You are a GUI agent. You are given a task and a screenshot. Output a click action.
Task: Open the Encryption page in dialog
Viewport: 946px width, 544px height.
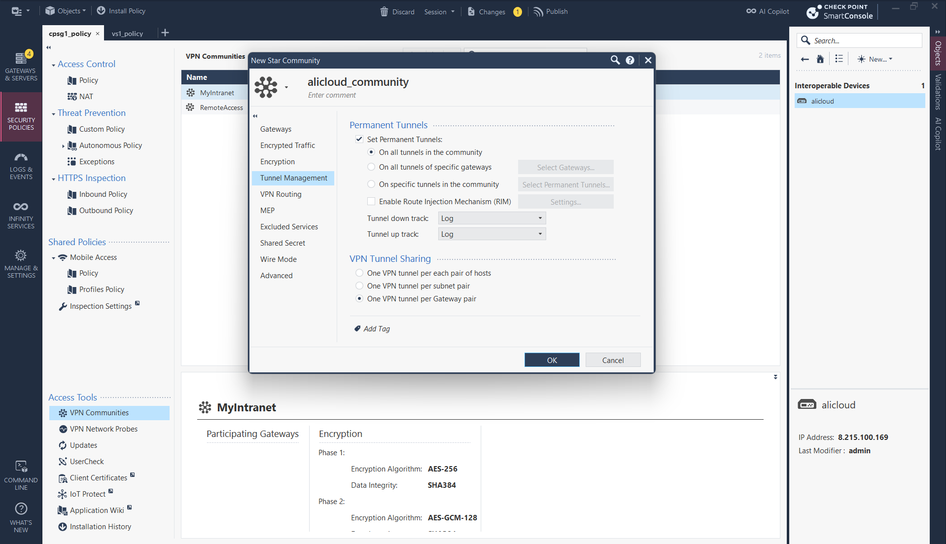click(278, 162)
